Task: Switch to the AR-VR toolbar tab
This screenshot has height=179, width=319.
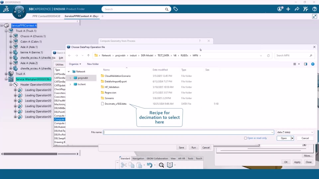Action: point(181,158)
